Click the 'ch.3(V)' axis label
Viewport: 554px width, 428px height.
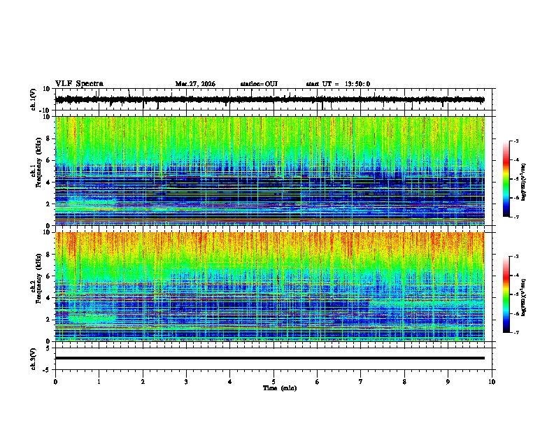[x=34, y=359]
